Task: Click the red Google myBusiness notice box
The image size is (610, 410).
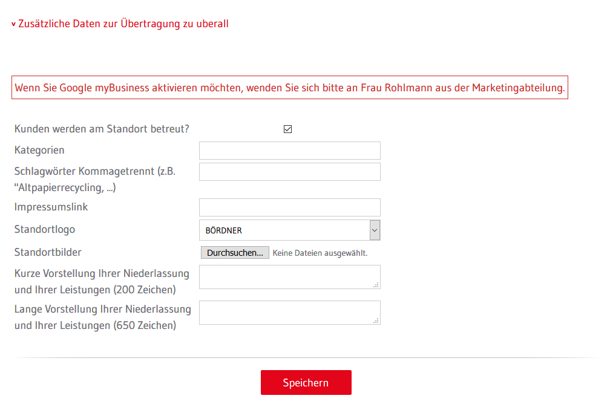Action: [290, 88]
